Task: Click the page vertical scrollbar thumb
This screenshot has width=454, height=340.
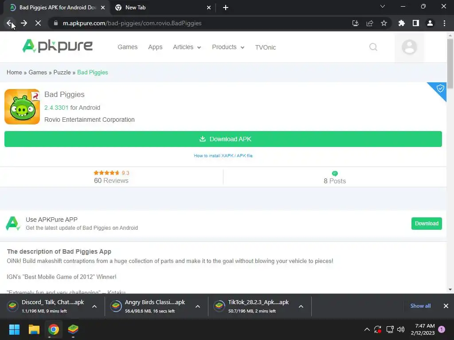Action: pos(450,63)
